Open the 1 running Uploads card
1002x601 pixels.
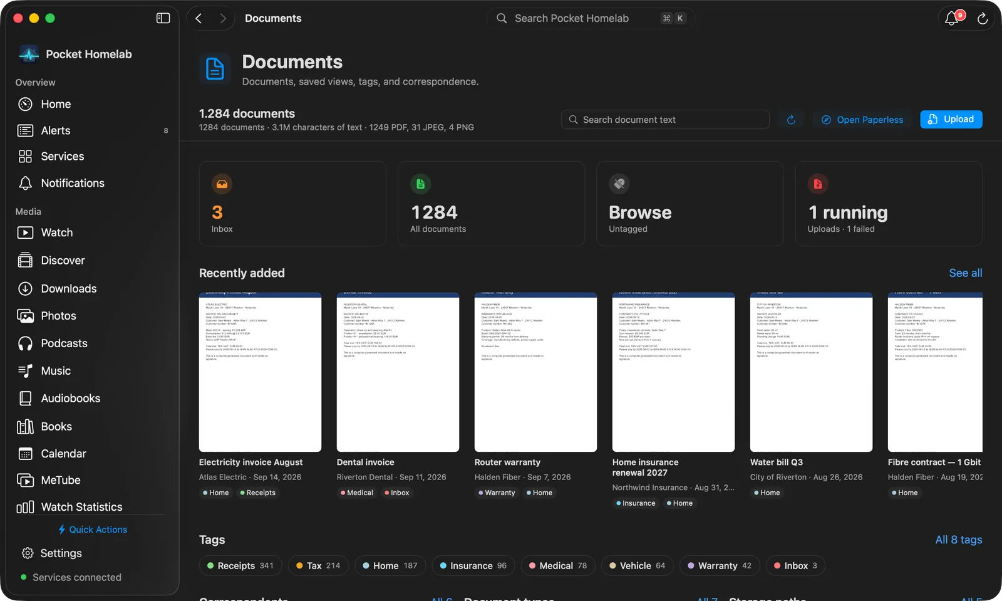[889, 204]
